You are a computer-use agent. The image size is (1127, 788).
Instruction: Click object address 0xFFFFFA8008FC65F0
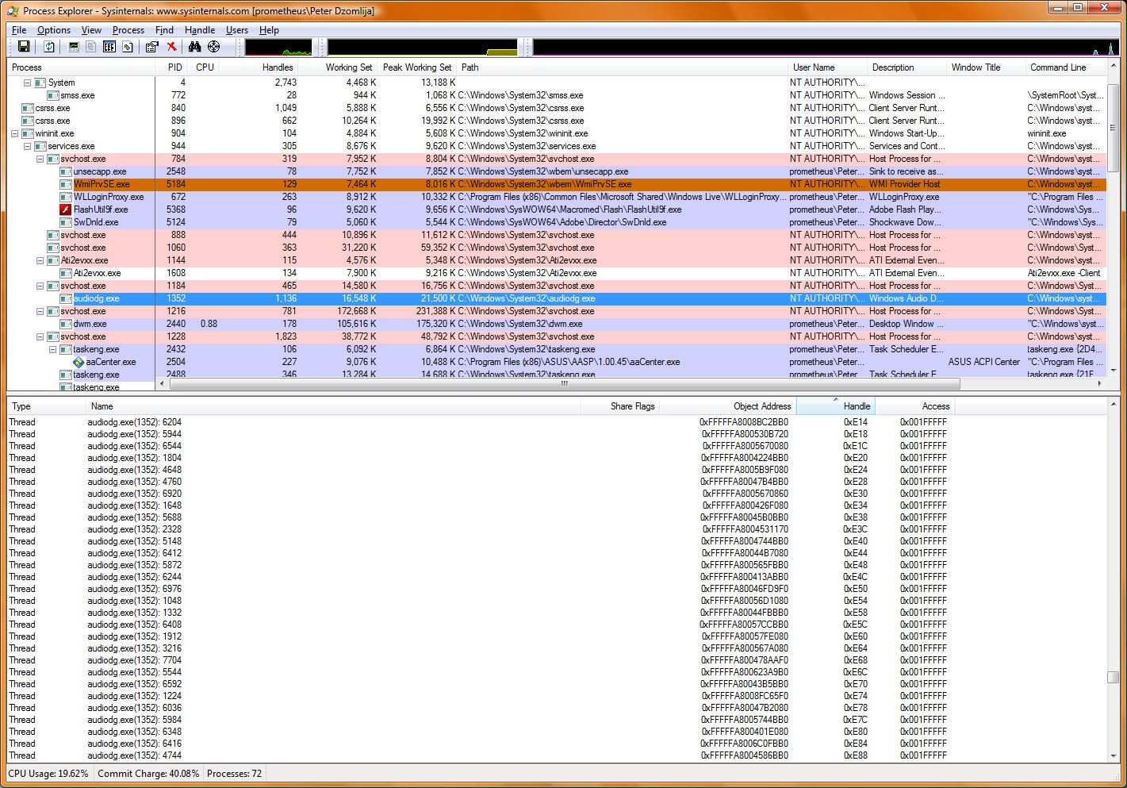coord(745,696)
